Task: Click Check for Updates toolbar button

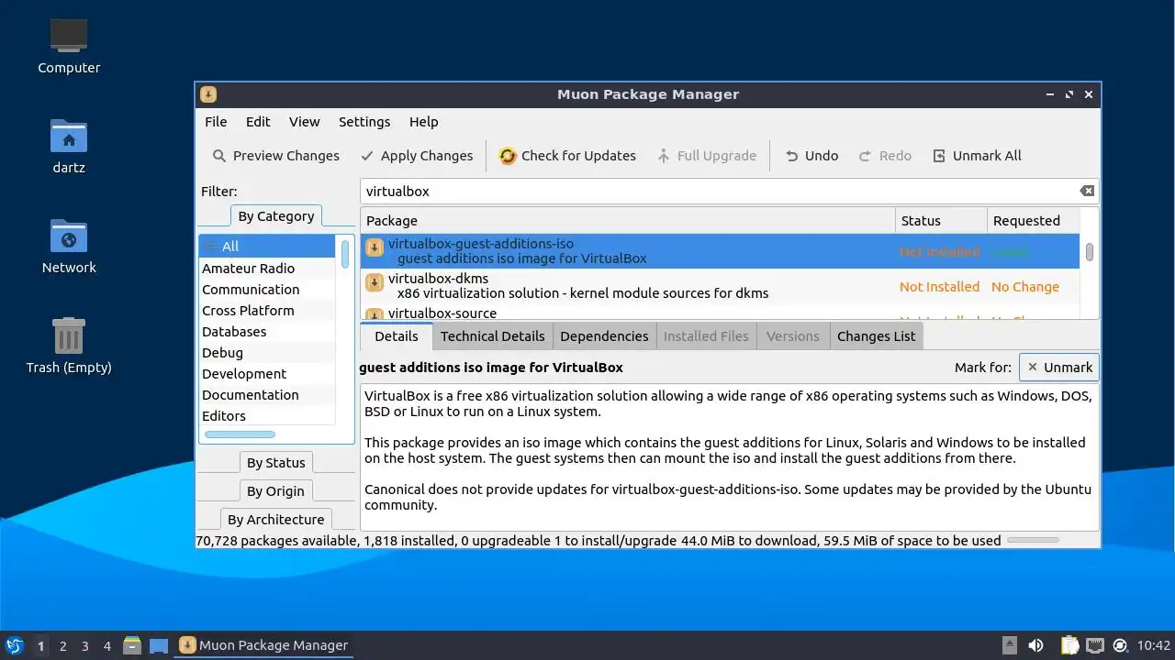Action: tap(567, 156)
